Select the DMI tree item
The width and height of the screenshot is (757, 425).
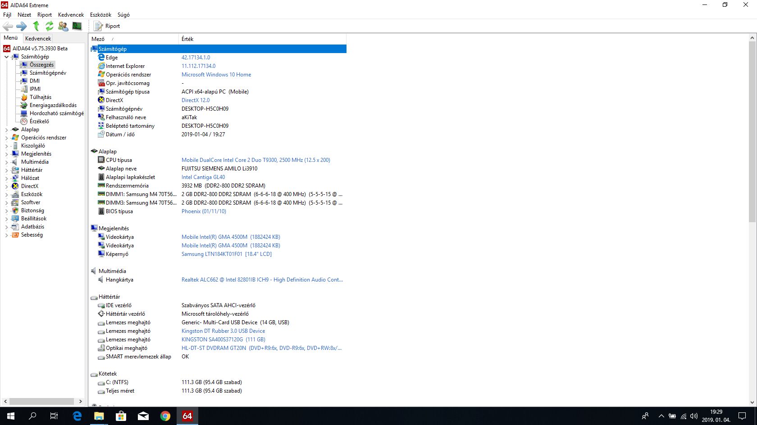(x=35, y=81)
